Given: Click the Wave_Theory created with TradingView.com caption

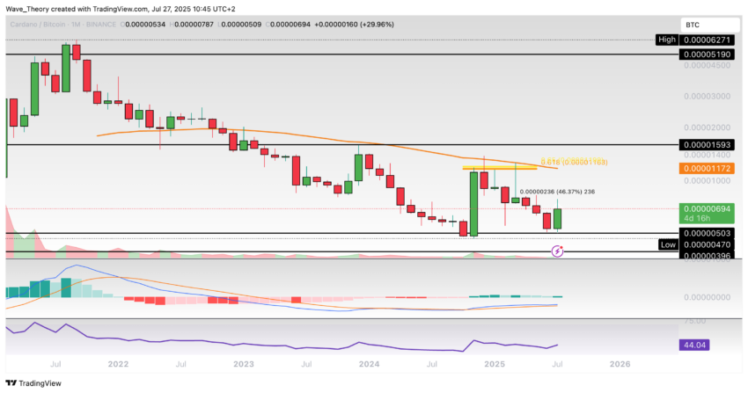Looking at the screenshot, I should pos(121,9).
